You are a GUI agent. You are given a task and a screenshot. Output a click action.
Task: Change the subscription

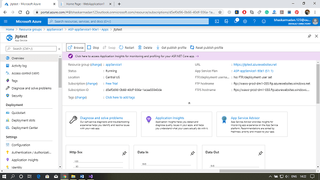tap(91, 83)
